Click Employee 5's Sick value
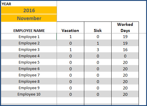Viewport: 147px width, 106px height. [x=98, y=62]
